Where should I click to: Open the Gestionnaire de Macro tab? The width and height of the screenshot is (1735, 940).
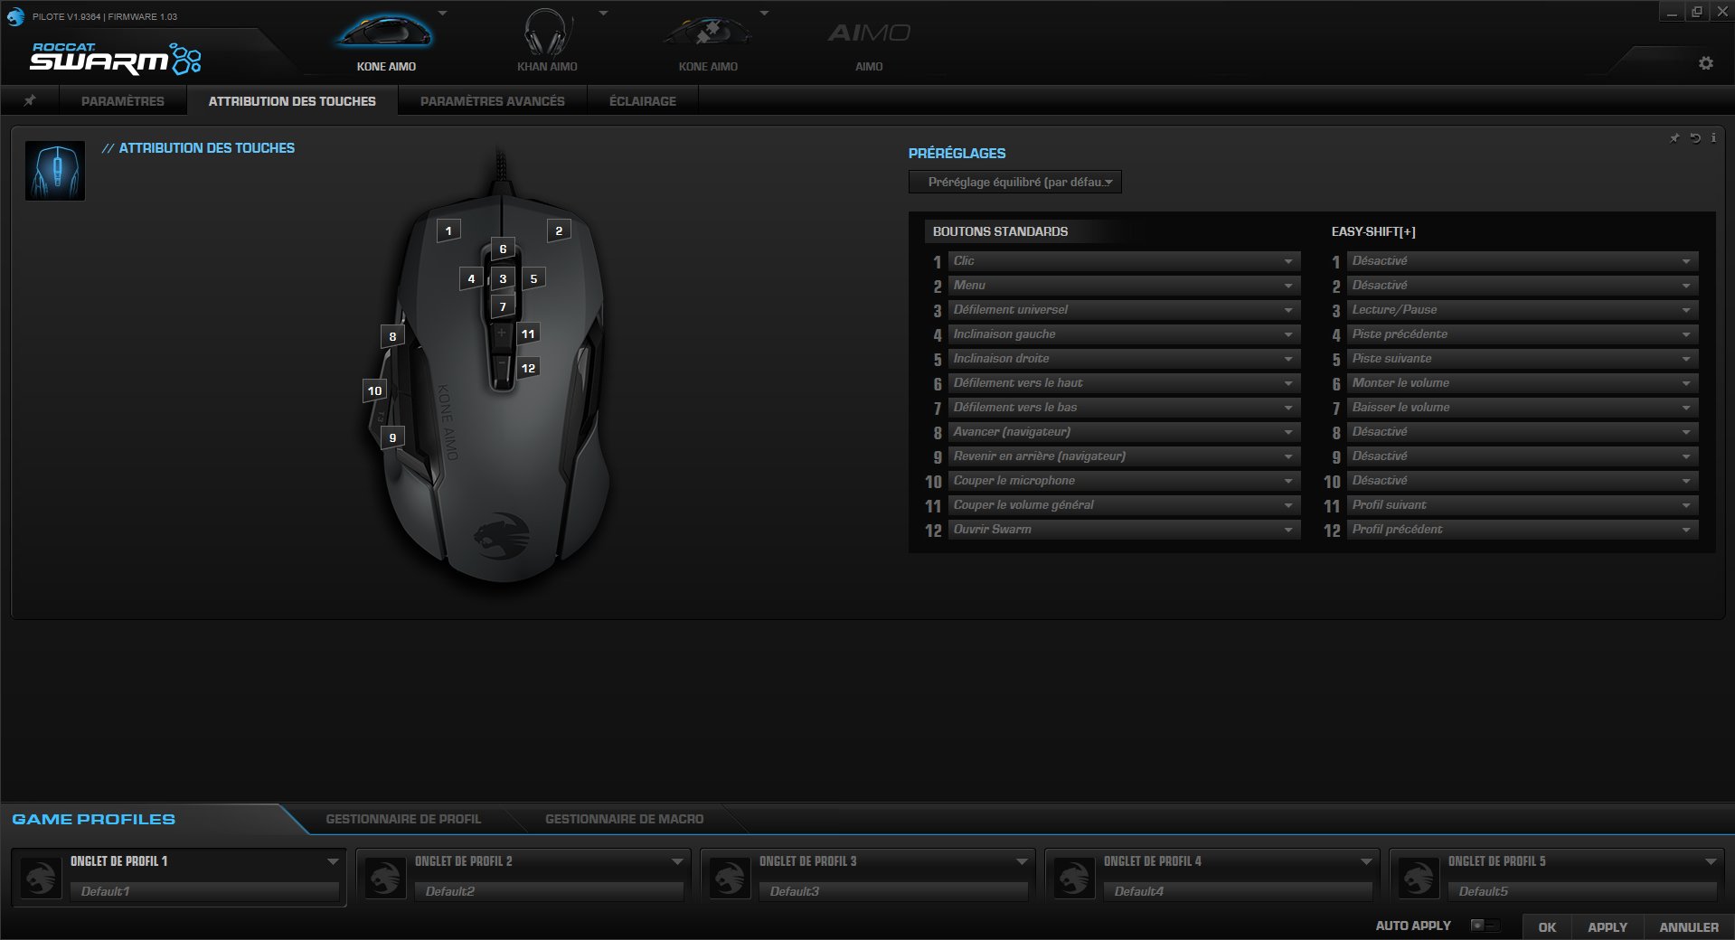[x=624, y=819]
